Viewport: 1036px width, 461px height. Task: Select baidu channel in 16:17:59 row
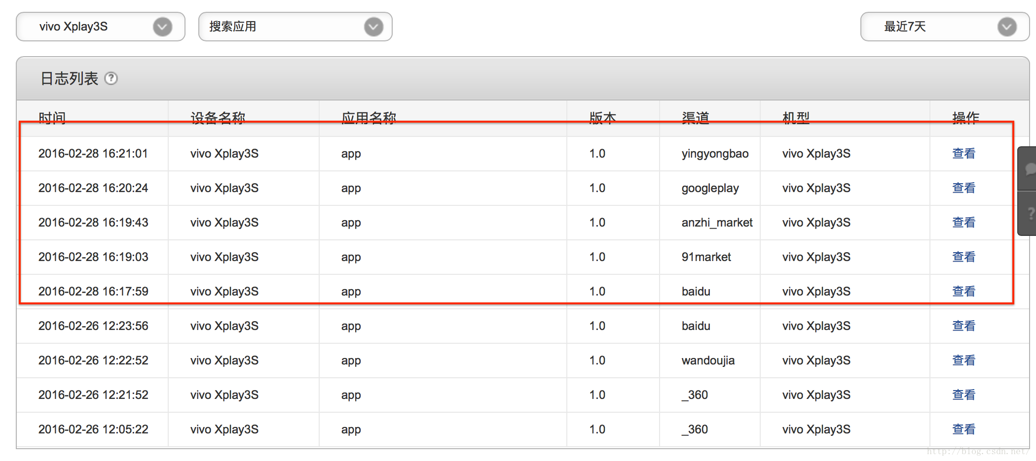tap(696, 292)
